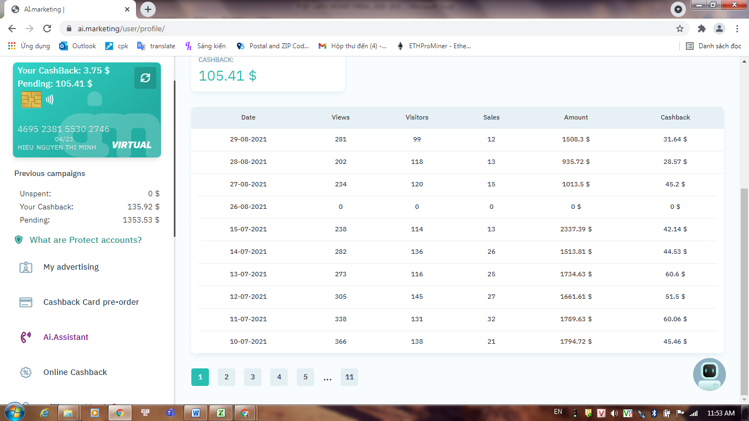Open a new Chrome tab
Screen dimensions: 749x421
tap(148, 9)
